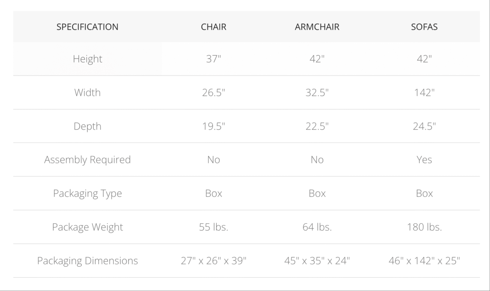Click the Packaging Type row label
Viewport: 490px width, 291px height.
pos(87,193)
